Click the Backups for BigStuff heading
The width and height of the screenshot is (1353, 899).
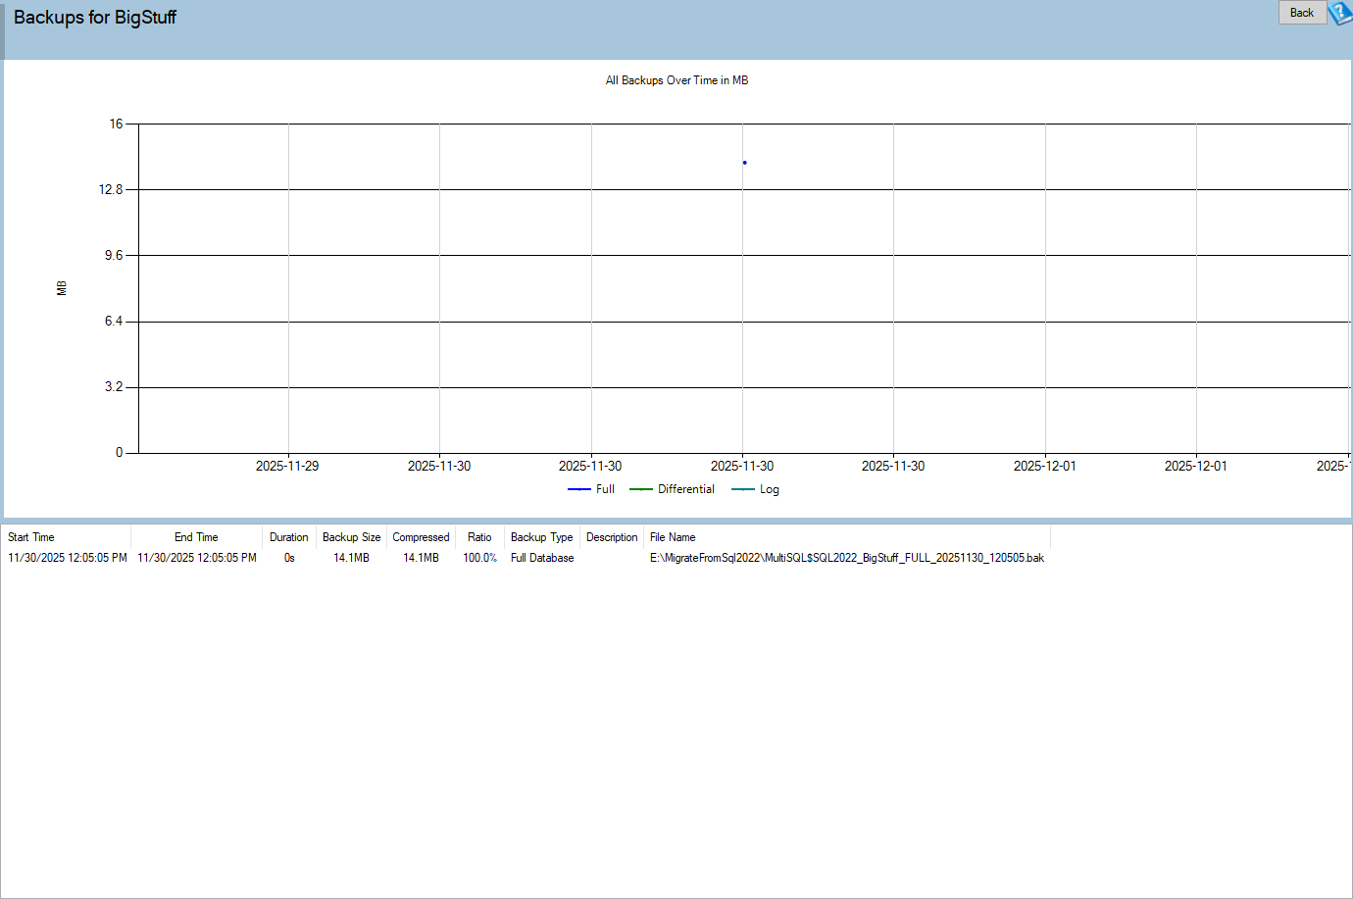click(x=95, y=18)
